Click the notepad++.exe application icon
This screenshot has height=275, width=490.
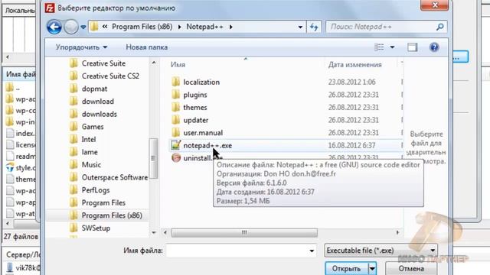pos(176,145)
